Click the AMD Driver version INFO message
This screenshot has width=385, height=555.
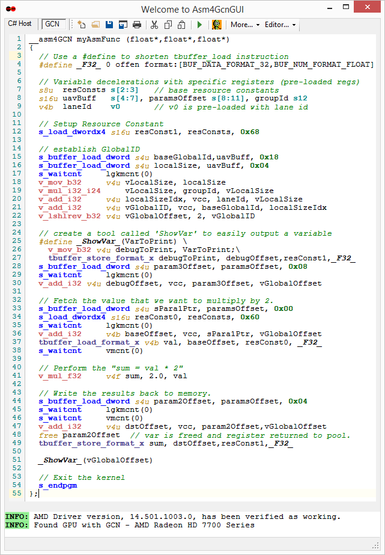(x=173, y=517)
